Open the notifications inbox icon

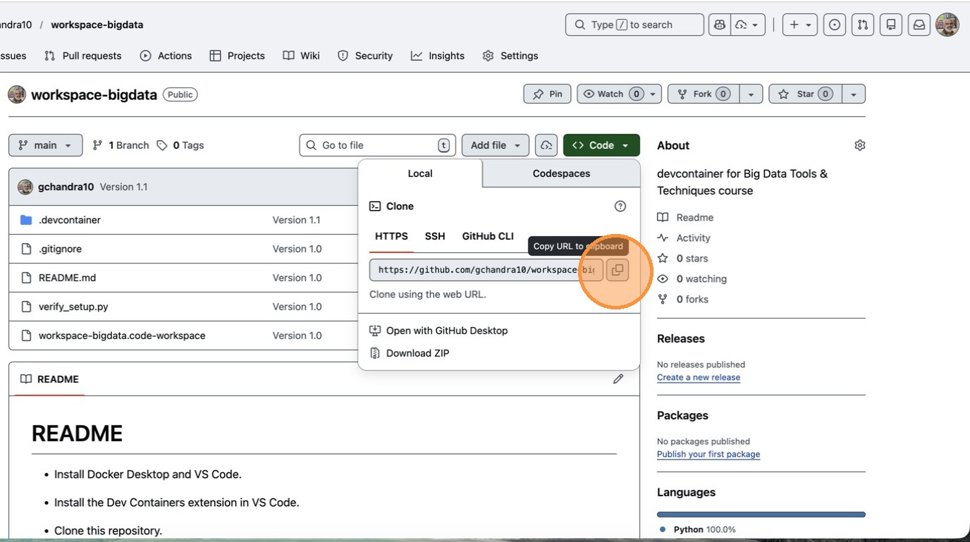coord(919,25)
